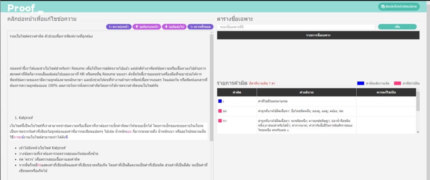This screenshot has width=430, height=180.
Task: Click the 'คลิกย่อหน้าเพื่อแก้ไขข้อความ' heading
Action: (x=42, y=19)
